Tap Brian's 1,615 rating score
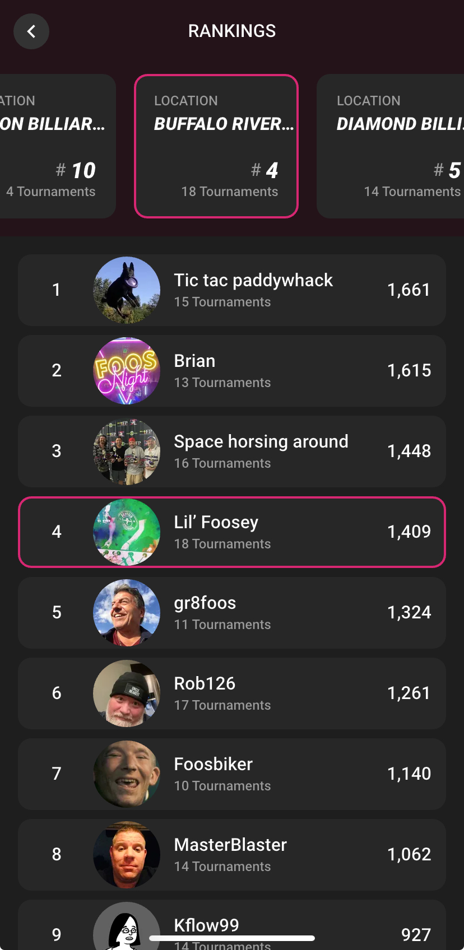Viewport: 464px width, 950px height. (x=409, y=371)
